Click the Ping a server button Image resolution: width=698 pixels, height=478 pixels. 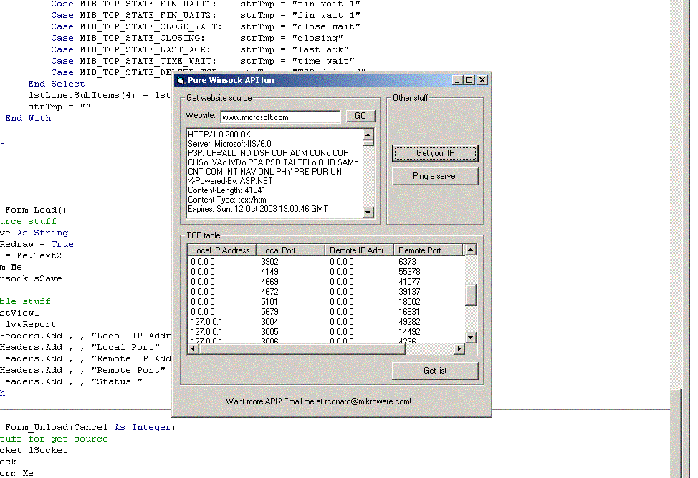[435, 176]
